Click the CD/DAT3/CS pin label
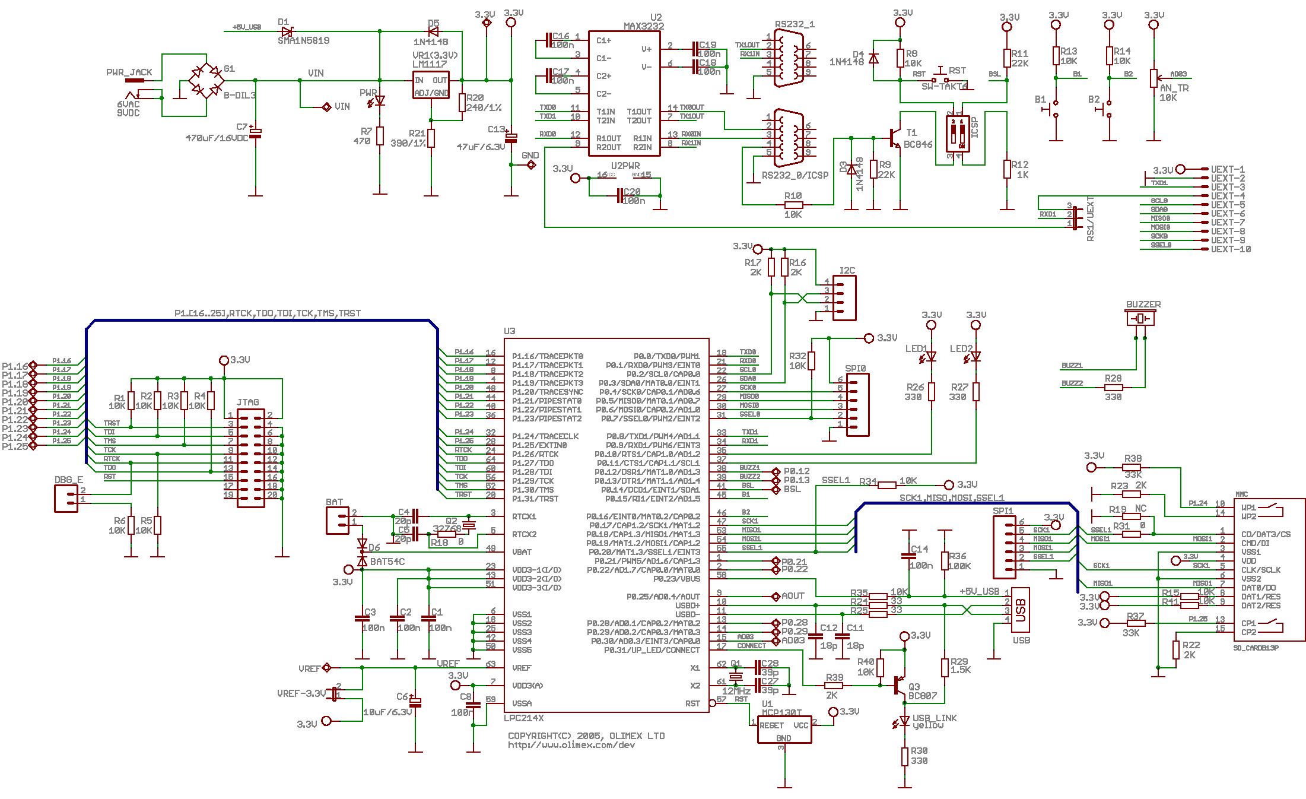The image size is (1306, 799). point(1266,534)
